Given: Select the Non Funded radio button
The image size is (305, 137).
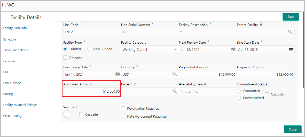Looking at the screenshot, I should click(89, 49).
